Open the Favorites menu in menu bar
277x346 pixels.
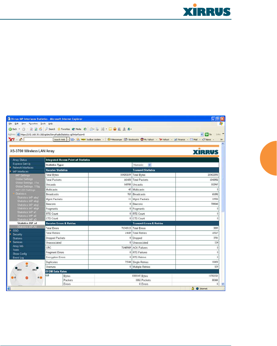coord(33,123)
